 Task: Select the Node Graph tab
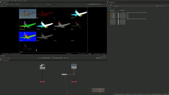pos(5,60)
